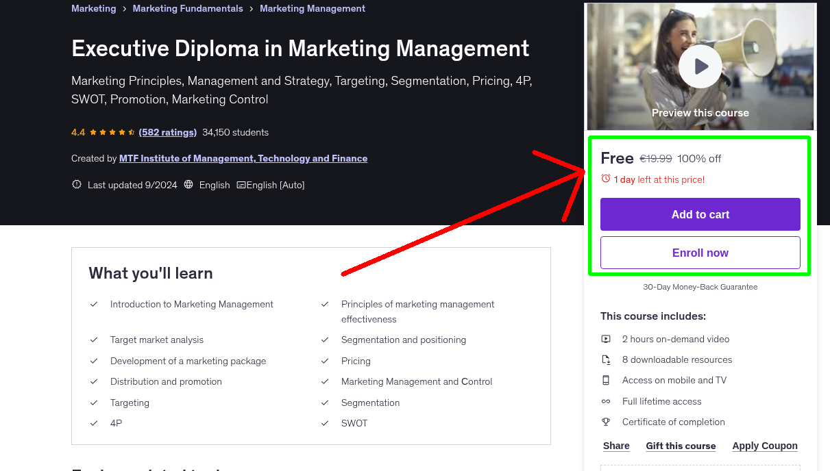
Task: Click the alarm clock icon by 1 day left
Action: [x=606, y=179]
